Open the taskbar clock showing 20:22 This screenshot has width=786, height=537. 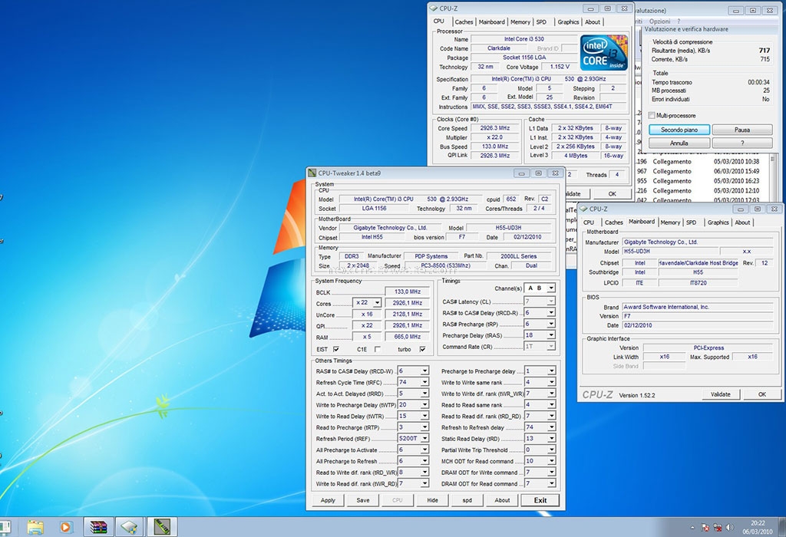(x=758, y=528)
